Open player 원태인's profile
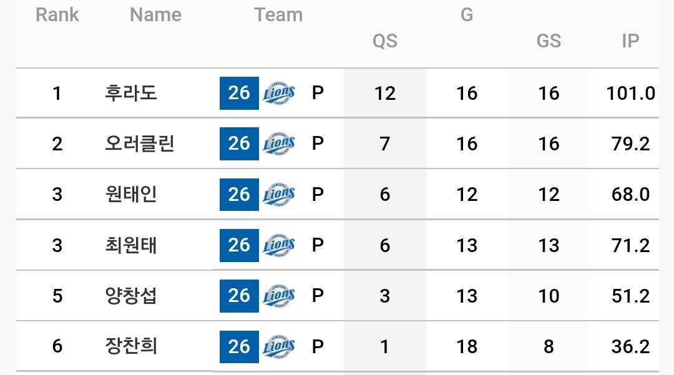 130,194
